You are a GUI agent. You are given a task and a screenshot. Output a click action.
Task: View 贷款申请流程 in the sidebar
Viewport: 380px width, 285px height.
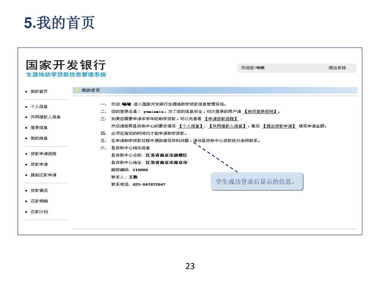coord(43,154)
